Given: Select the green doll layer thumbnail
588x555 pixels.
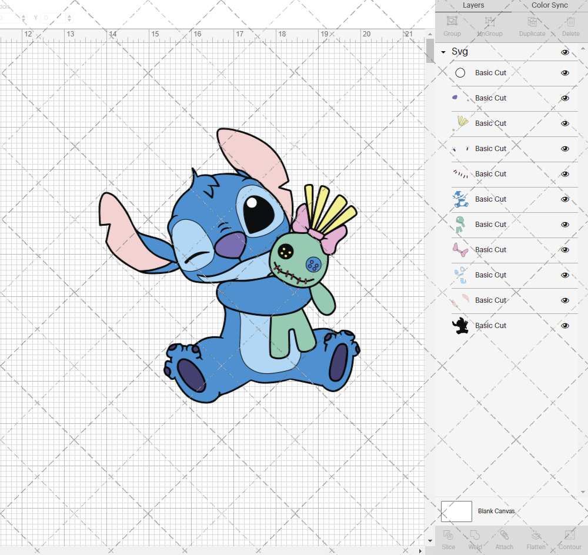Looking at the screenshot, I should (x=460, y=224).
